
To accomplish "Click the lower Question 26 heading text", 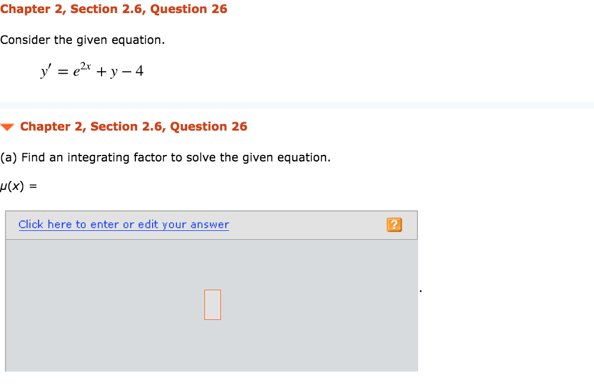I will point(134,126).
